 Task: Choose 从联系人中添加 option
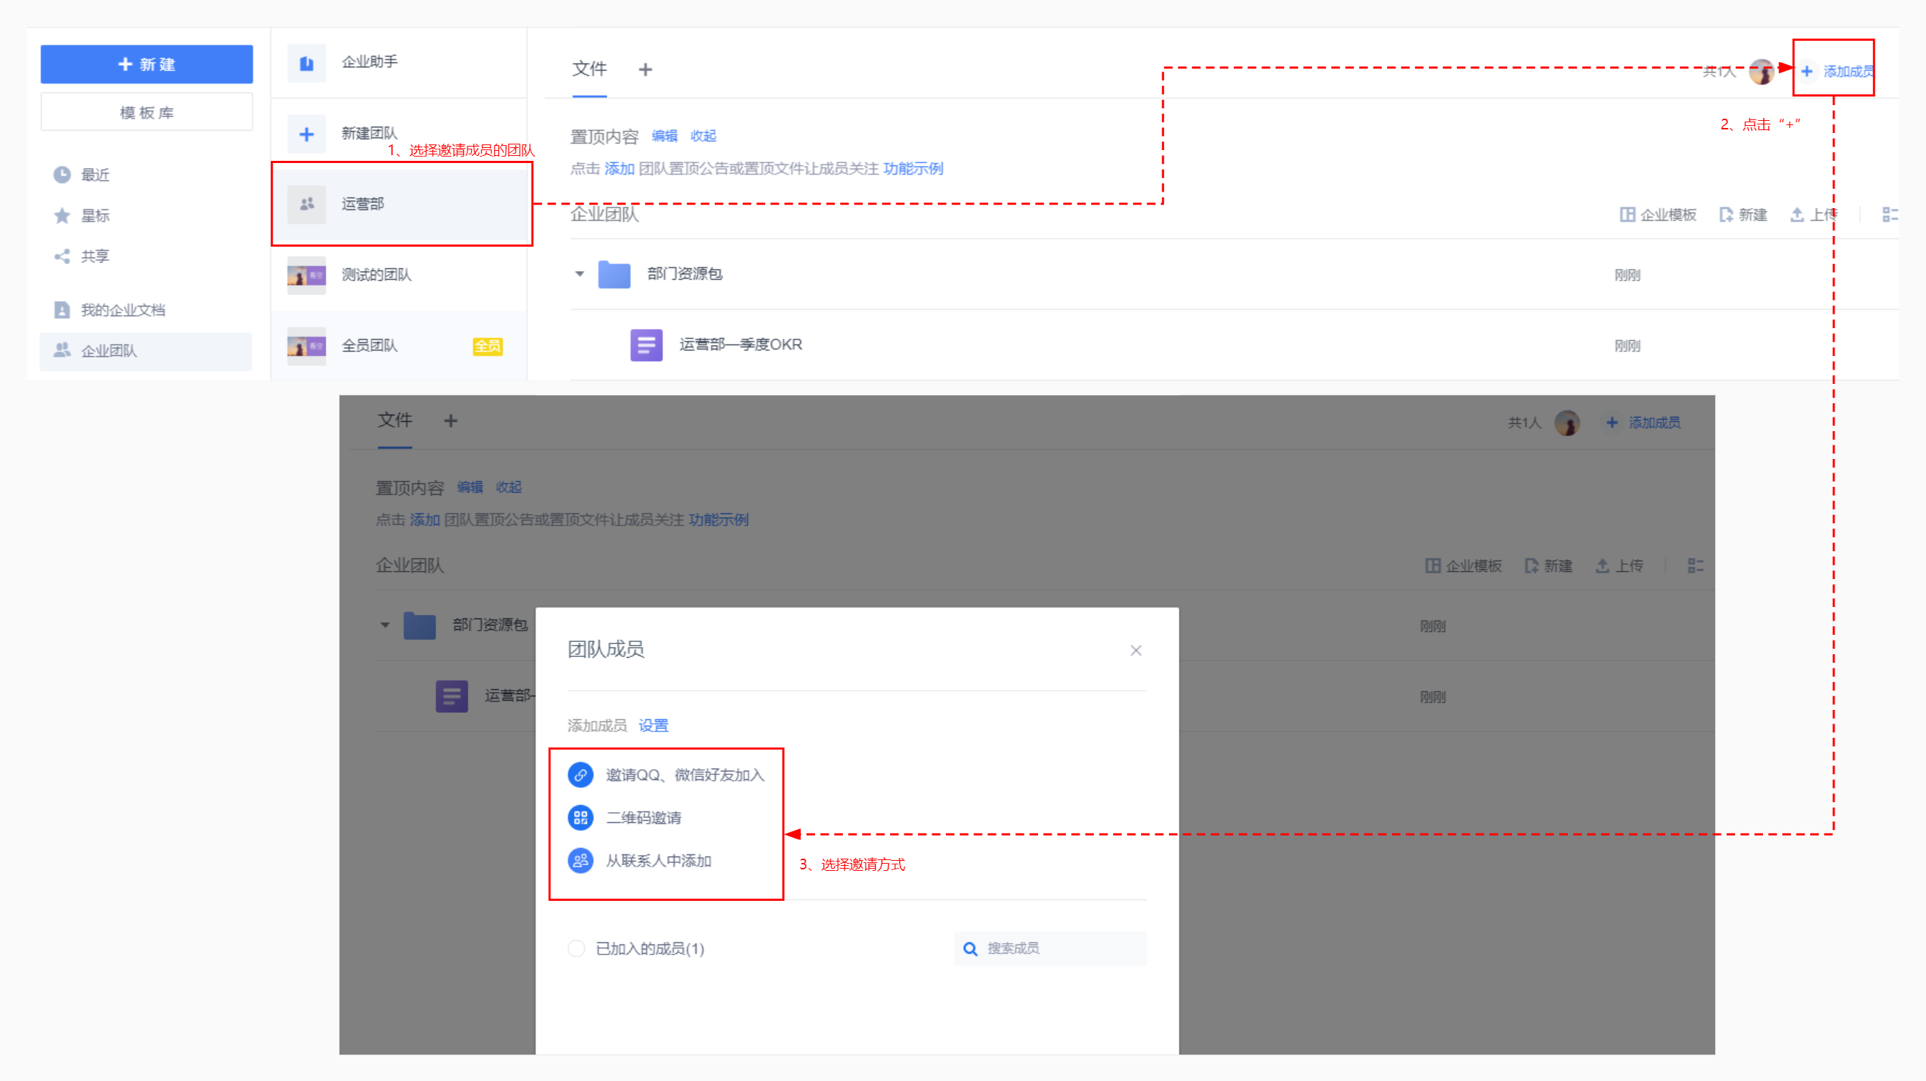click(640, 861)
